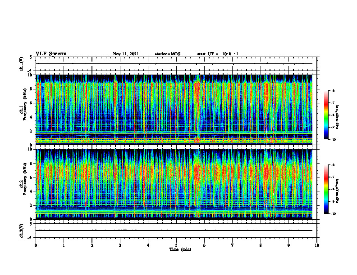
Task: Click the '-10' label on upper colorbar
Action: pyautogui.click(x=334, y=140)
